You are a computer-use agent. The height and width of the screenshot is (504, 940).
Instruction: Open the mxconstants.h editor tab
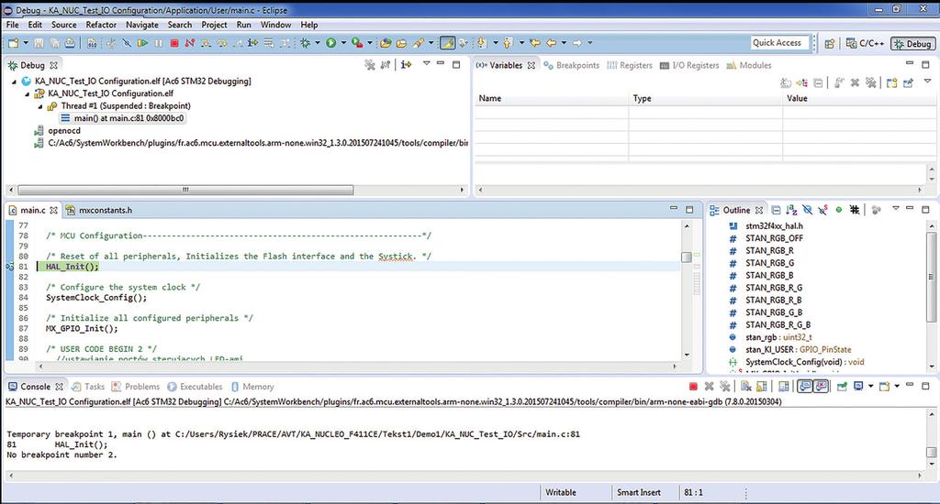(x=99, y=210)
